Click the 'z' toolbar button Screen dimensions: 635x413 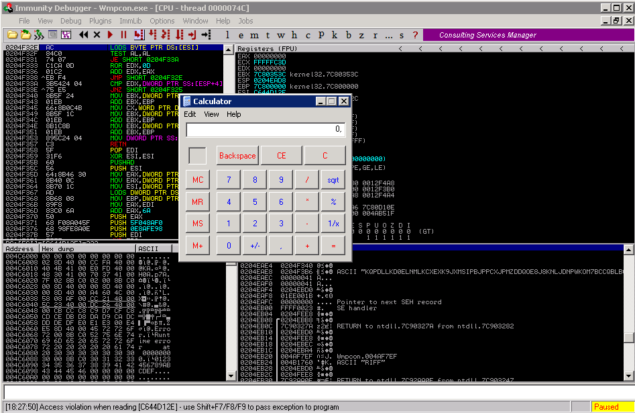pyautogui.click(x=361, y=35)
